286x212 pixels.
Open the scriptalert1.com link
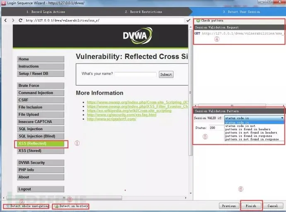point(111,119)
